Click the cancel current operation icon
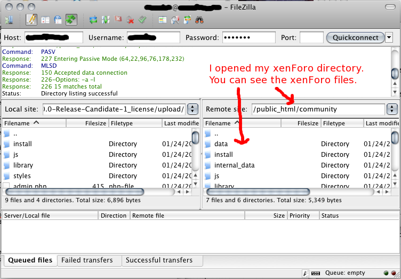 [118, 20]
